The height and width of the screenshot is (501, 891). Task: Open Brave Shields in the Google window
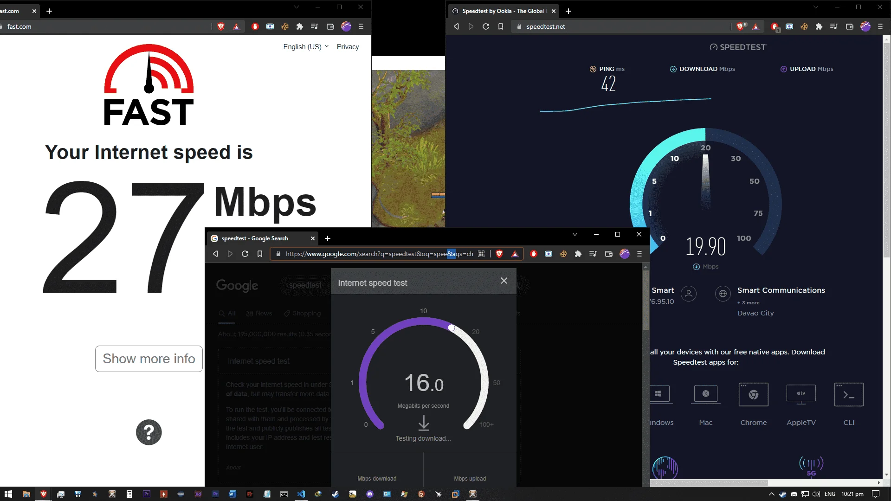pyautogui.click(x=499, y=254)
